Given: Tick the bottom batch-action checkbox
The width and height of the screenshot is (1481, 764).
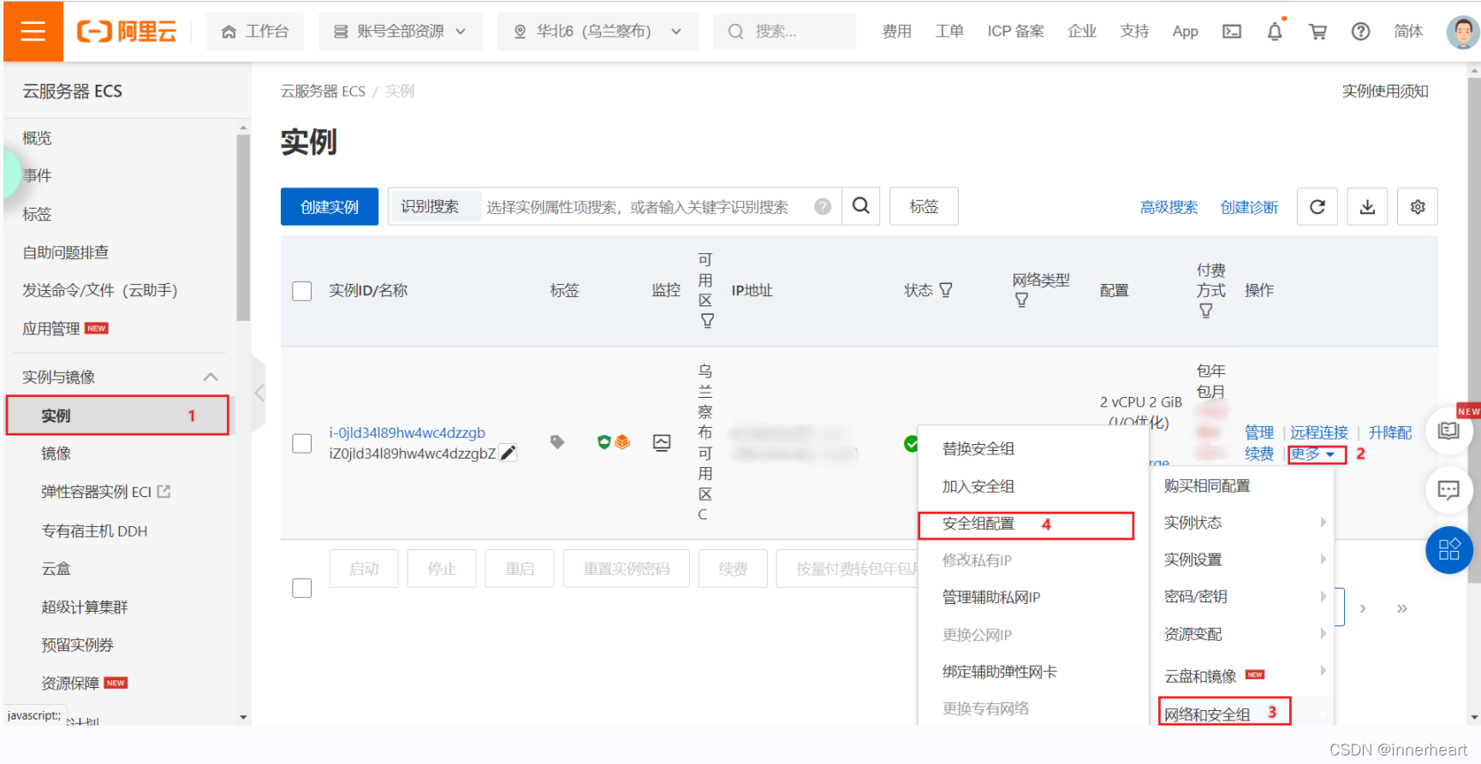Looking at the screenshot, I should click(301, 588).
